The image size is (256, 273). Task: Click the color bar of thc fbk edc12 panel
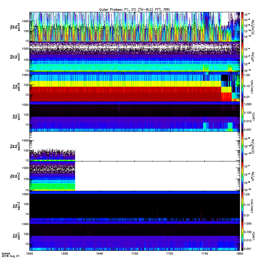point(242,206)
